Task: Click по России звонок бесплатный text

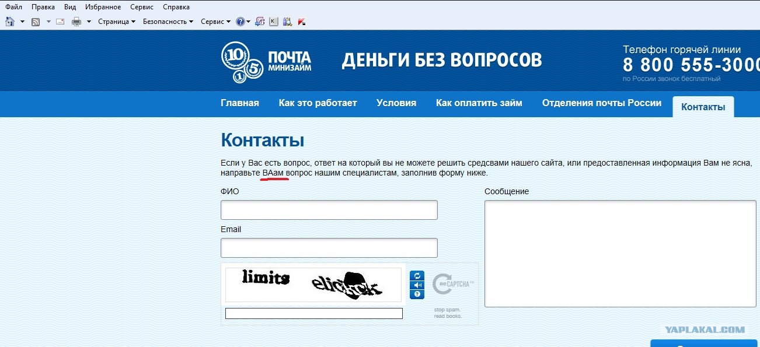Action: (671, 79)
